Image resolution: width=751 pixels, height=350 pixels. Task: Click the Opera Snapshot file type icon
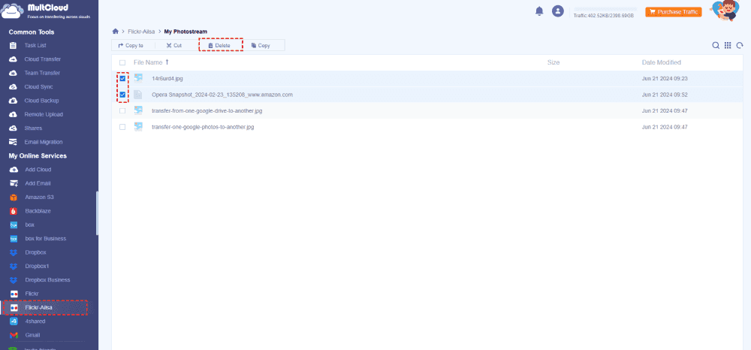point(138,95)
